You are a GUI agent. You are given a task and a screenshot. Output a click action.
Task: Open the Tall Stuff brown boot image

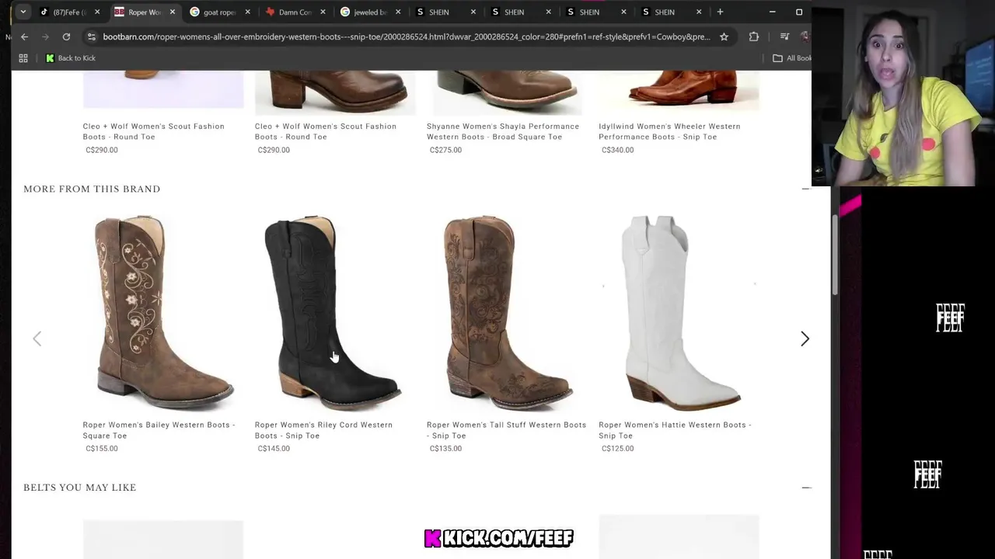click(507, 312)
